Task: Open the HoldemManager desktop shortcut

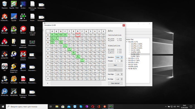Action: pos(4,17)
